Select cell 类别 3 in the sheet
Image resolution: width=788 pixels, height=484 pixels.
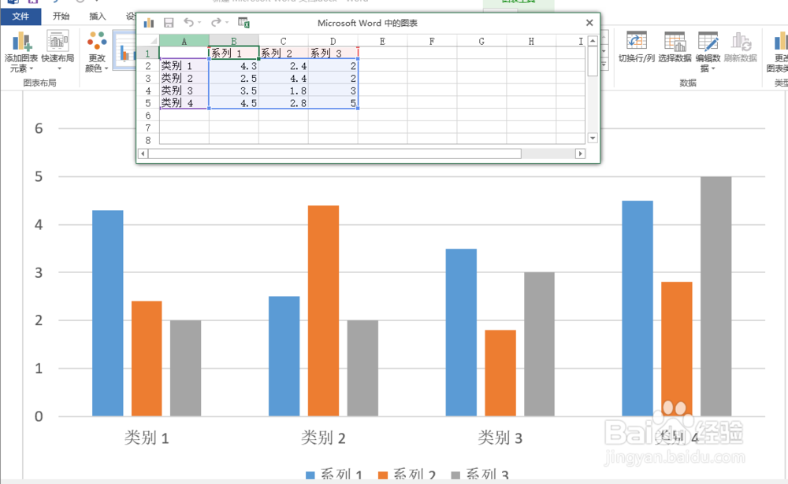pos(184,91)
